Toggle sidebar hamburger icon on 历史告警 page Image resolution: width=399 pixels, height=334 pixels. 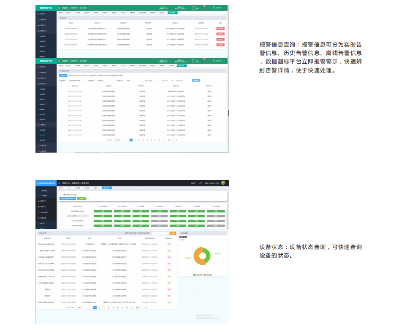pyautogui.click(x=59, y=61)
